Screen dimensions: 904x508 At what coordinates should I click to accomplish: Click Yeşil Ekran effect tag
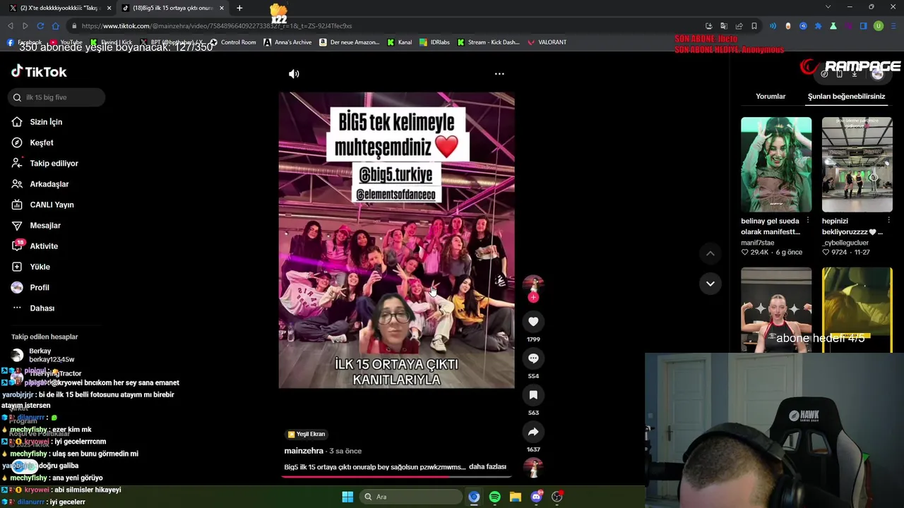(x=306, y=434)
